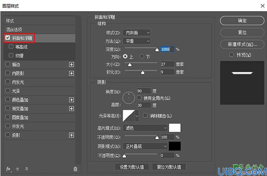Image resolution: width=267 pixels, height=176 pixels.
Task: Enable the 外发光 checkbox
Action: click(8, 126)
